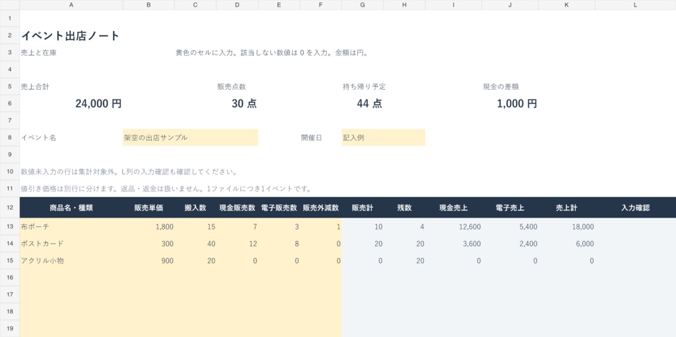The width and height of the screenshot is (676, 337).
Task: Select column A header
Action: 71,5
